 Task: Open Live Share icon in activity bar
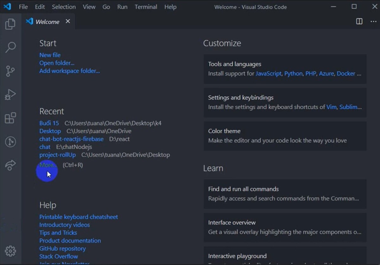coord(10,165)
